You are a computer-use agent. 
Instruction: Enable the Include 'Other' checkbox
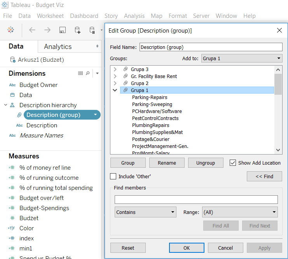coord(113,176)
